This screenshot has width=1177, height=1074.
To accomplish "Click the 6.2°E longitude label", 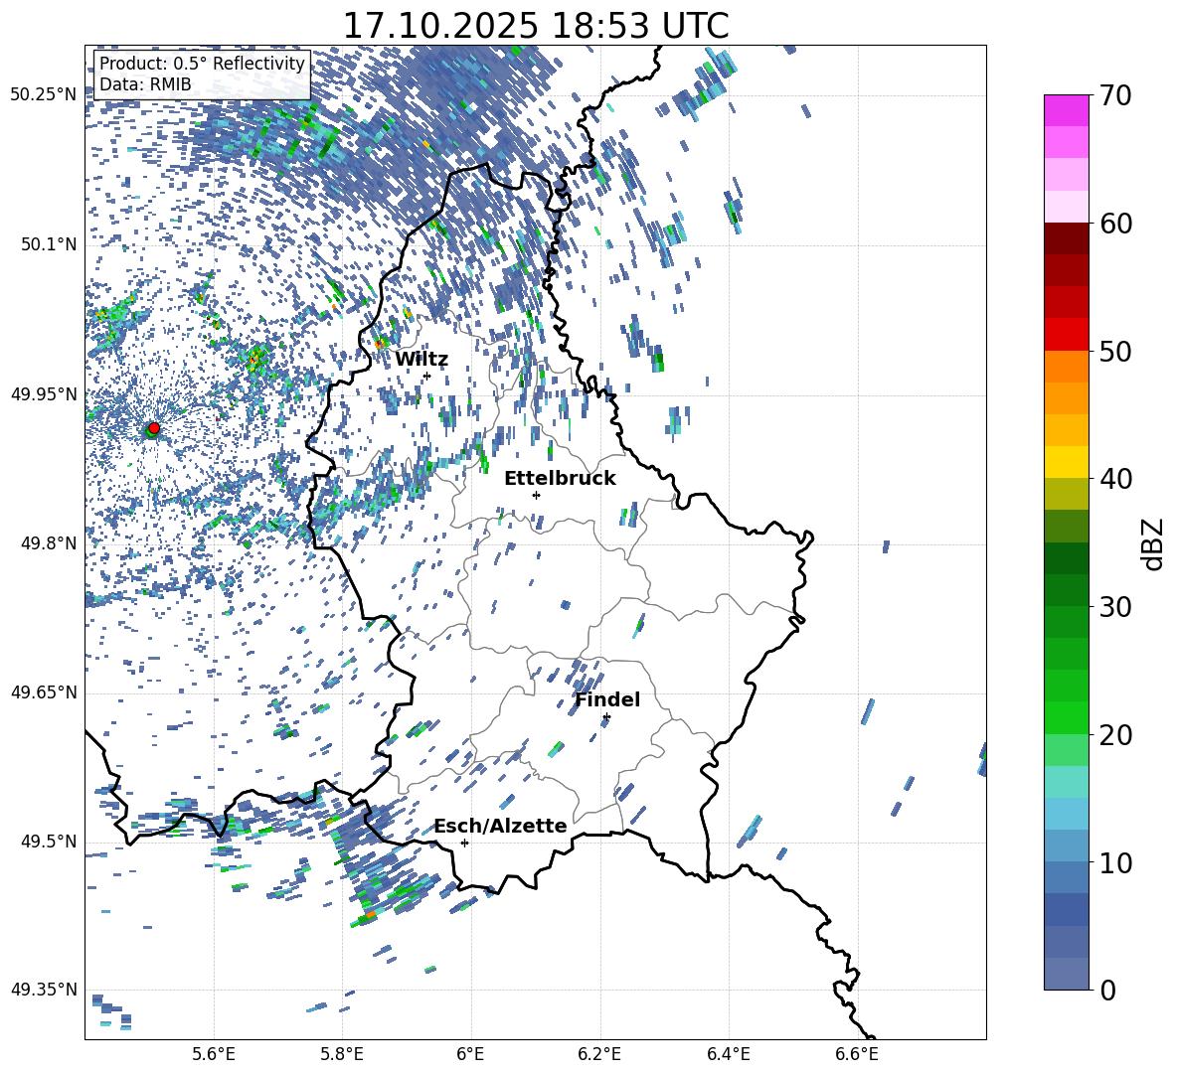I will pos(599,1054).
